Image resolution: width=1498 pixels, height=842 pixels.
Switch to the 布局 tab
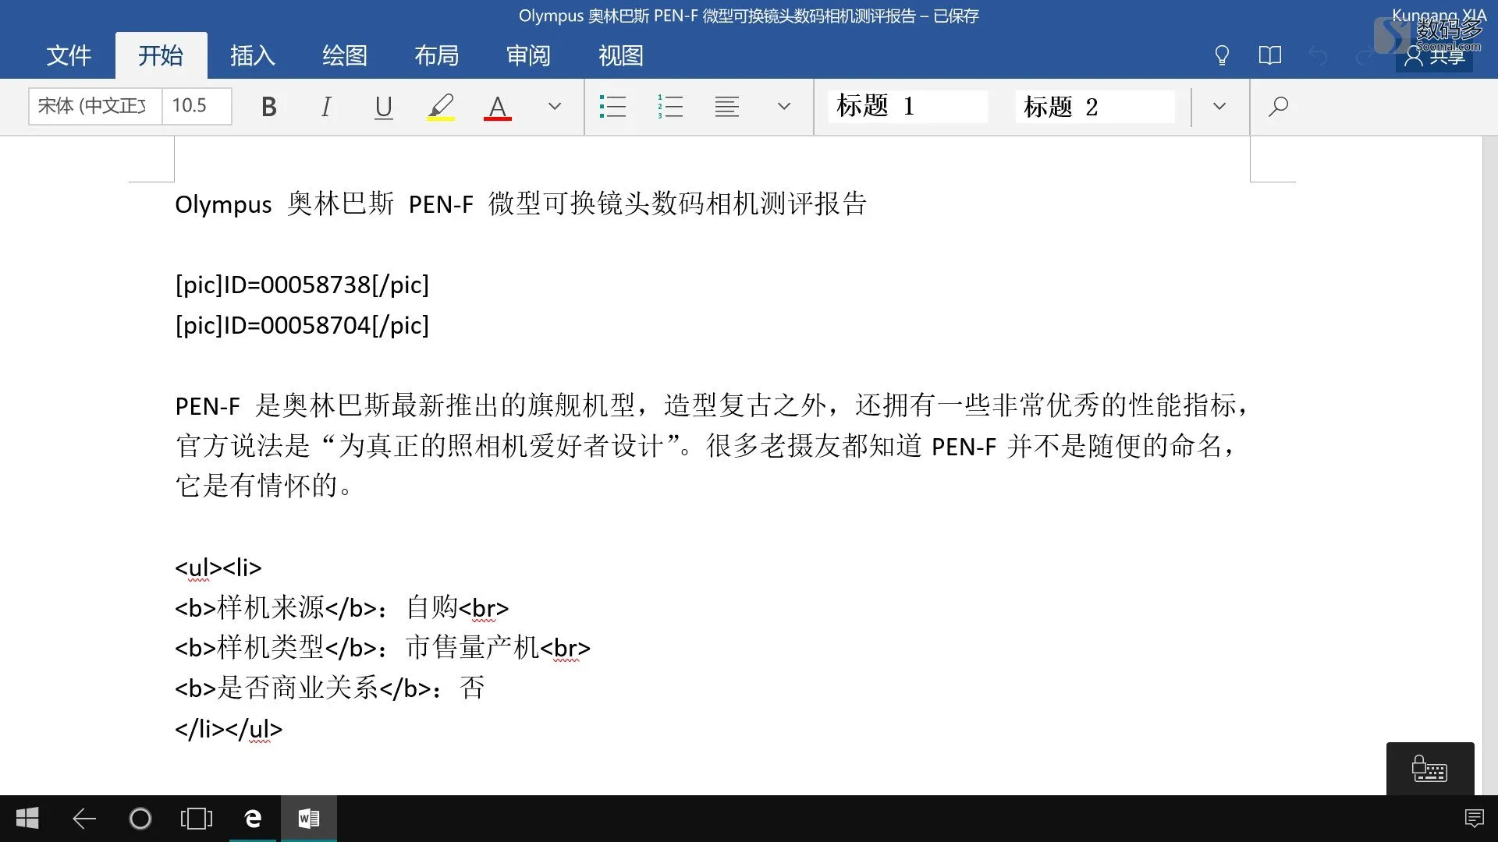coord(437,55)
